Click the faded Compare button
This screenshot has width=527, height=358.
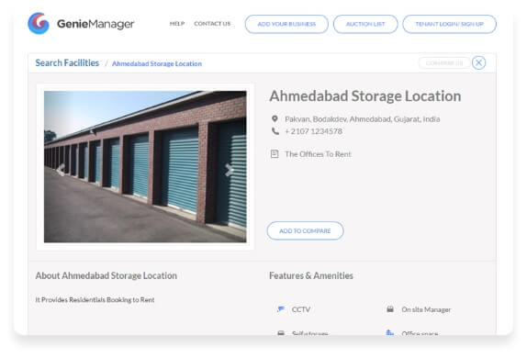click(x=444, y=62)
